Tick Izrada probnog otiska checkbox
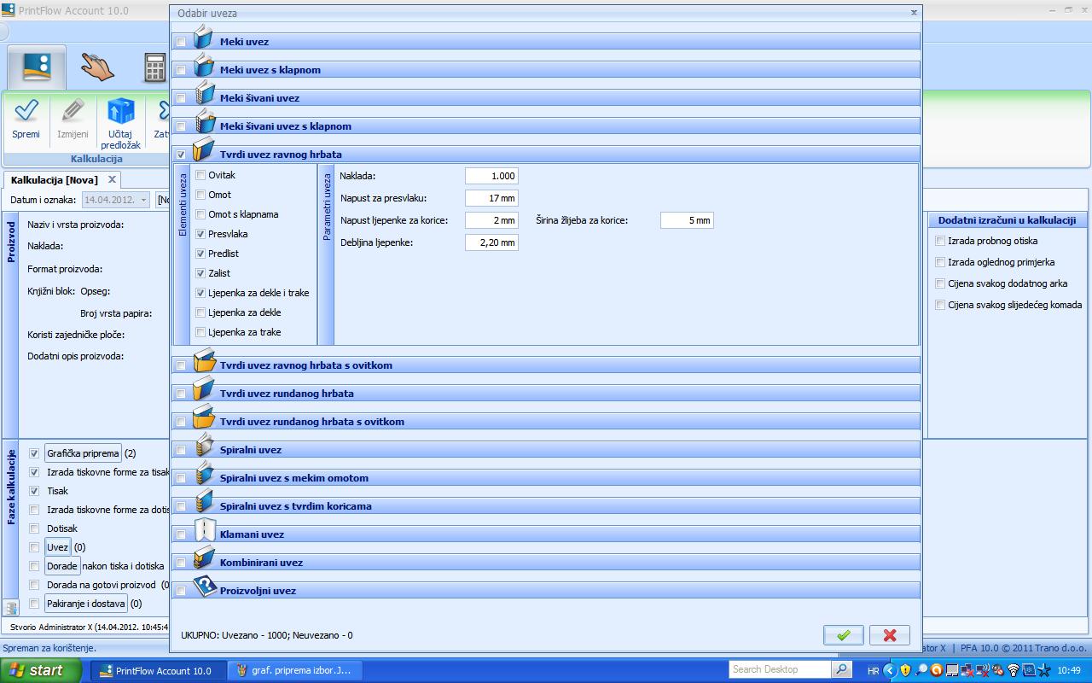Viewport: 1092px width, 683px height. tap(940, 241)
